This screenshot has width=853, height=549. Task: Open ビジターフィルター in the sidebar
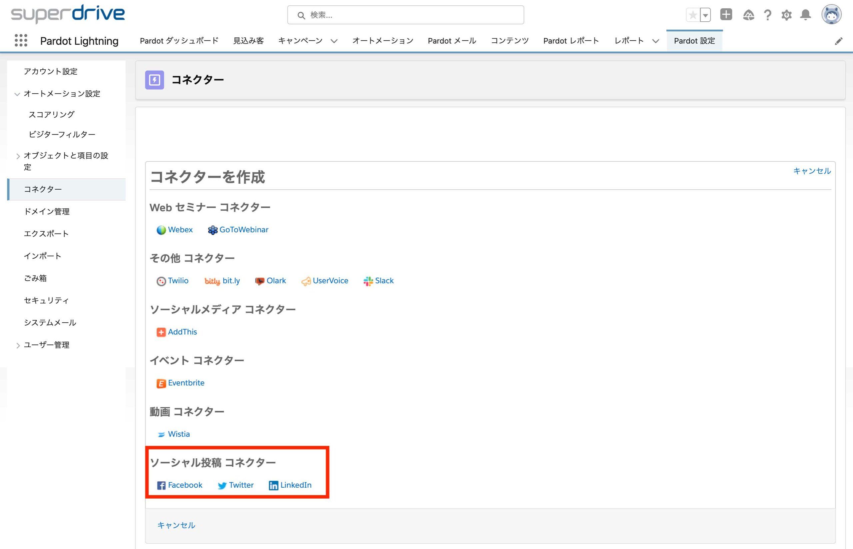62,134
